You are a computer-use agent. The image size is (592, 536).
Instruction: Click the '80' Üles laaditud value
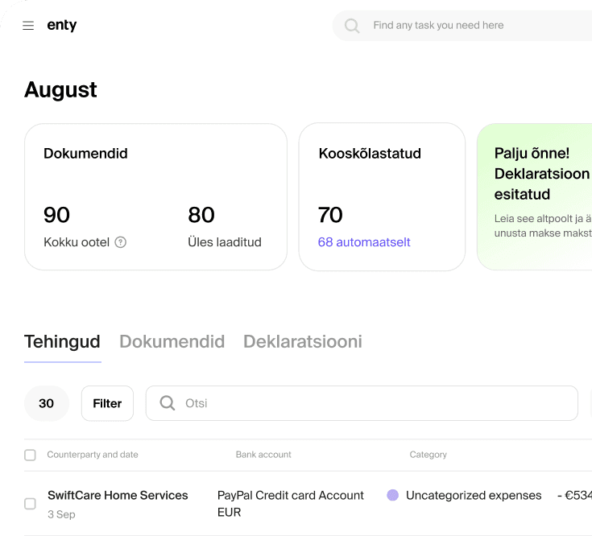(x=201, y=215)
